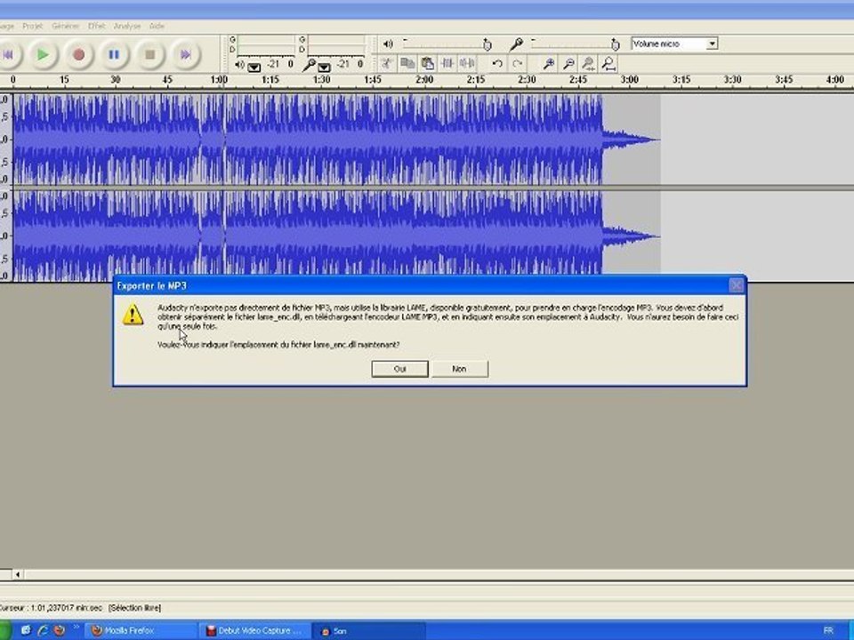Screen dimensions: 854x640
Task: Click the horizontal scrollbar left arrow
Action: 18,574
